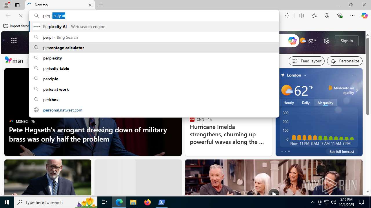Click the msn logo
The width and height of the screenshot is (371, 208).
click(x=14, y=60)
